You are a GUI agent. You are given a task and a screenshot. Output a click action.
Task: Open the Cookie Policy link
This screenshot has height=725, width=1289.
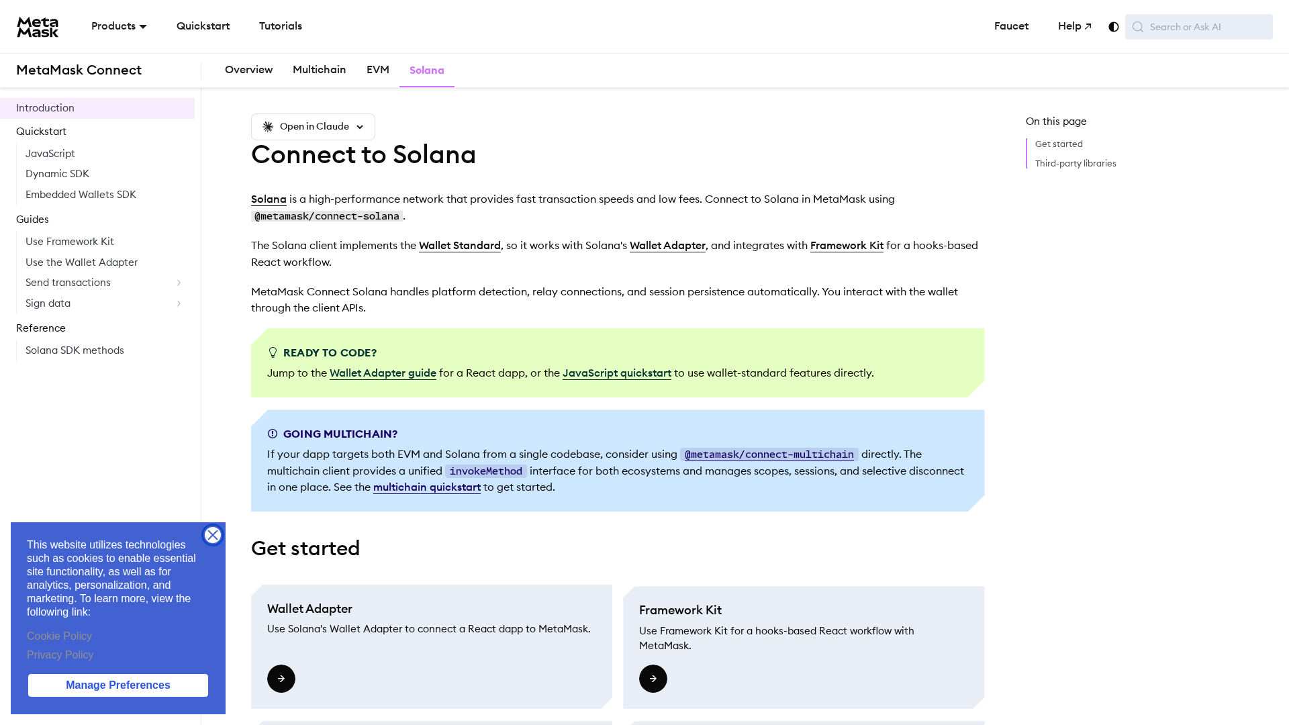(x=59, y=636)
